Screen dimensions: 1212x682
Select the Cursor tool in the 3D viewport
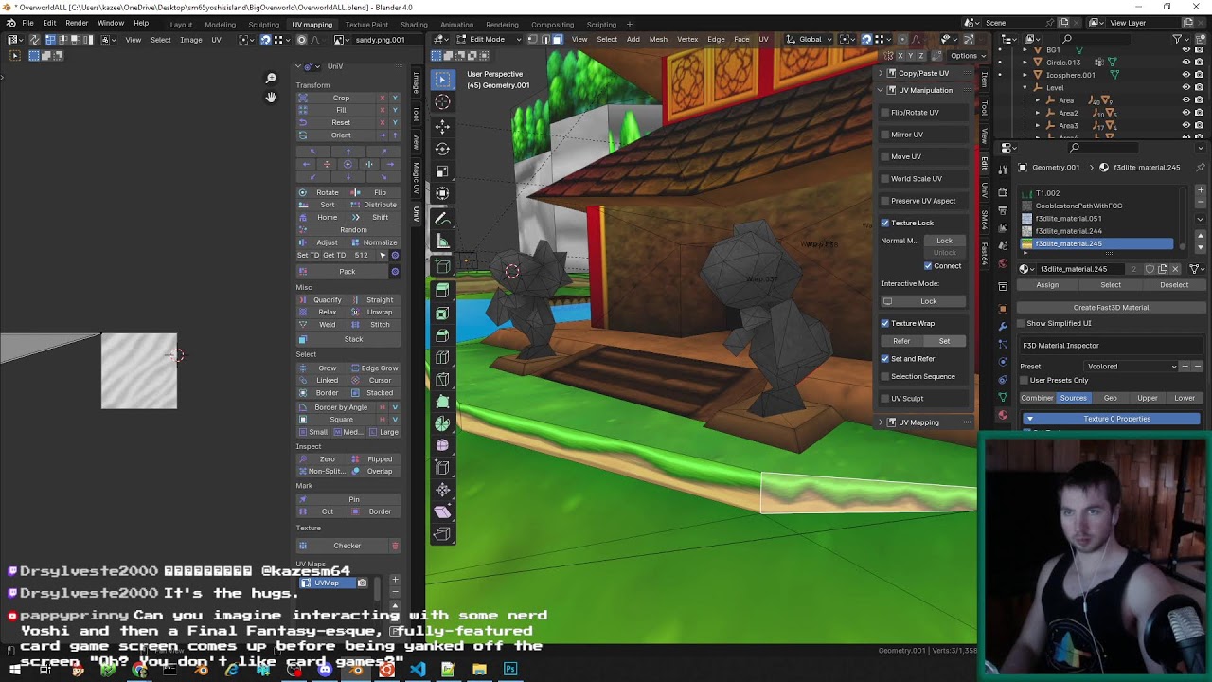point(442,102)
